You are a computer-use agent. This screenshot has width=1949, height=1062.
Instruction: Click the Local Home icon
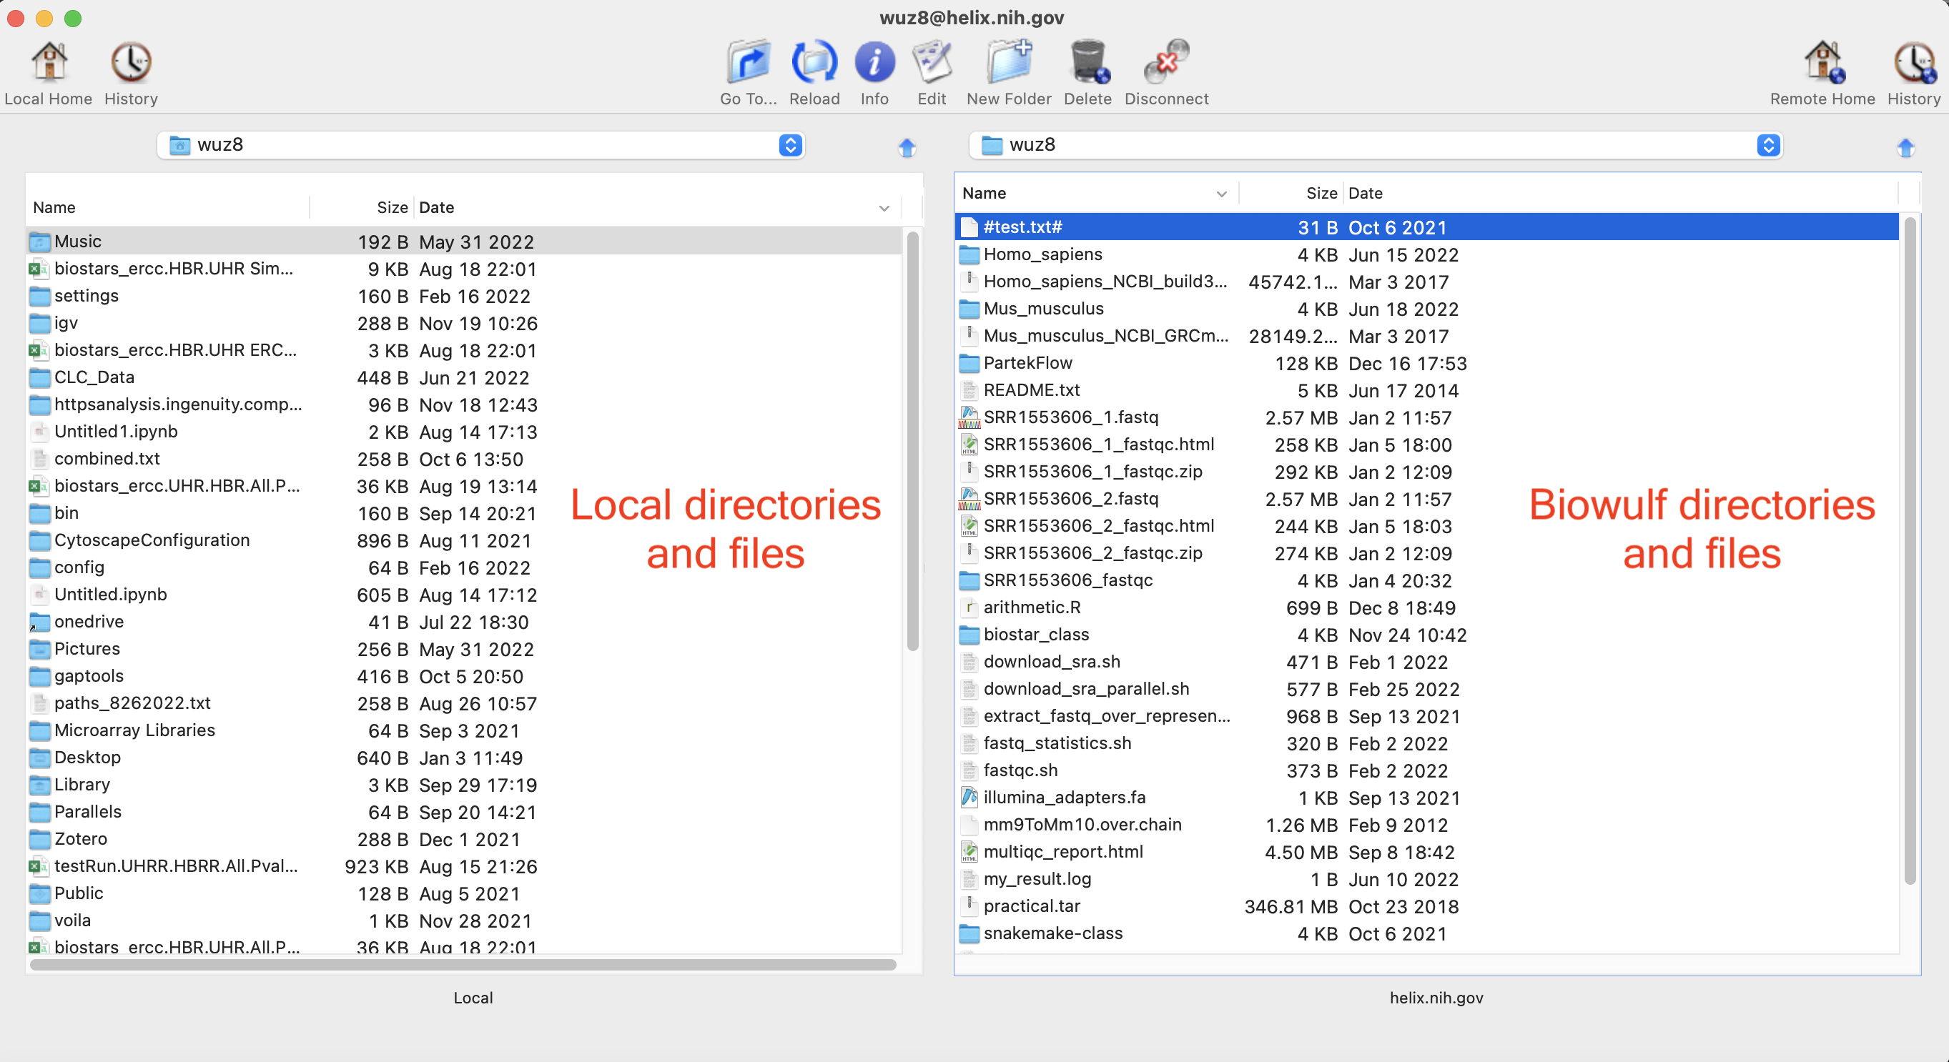(x=49, y=64)
